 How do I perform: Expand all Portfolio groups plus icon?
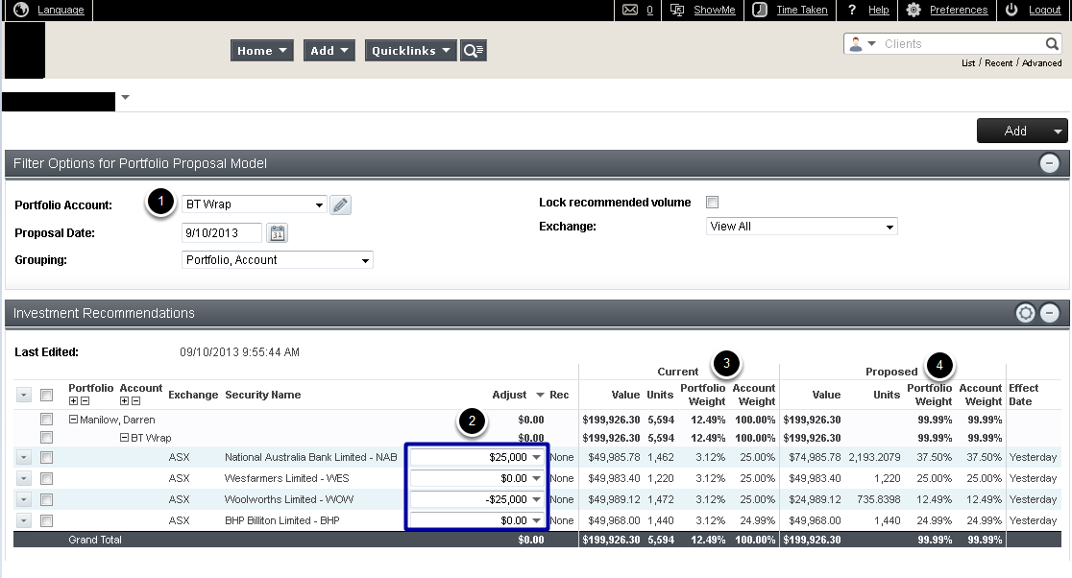(73, 401)
